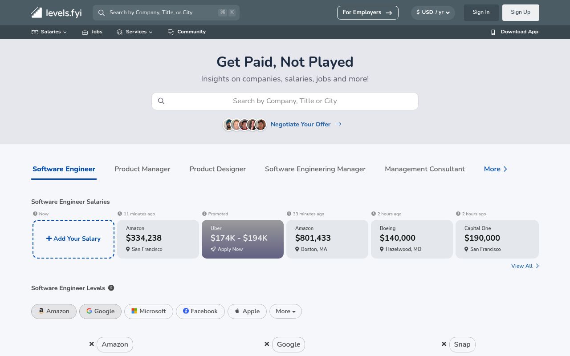Click the Google column header chip
Image resolution: width=570 pixels, height=356 pixels.
coord(289,344)
